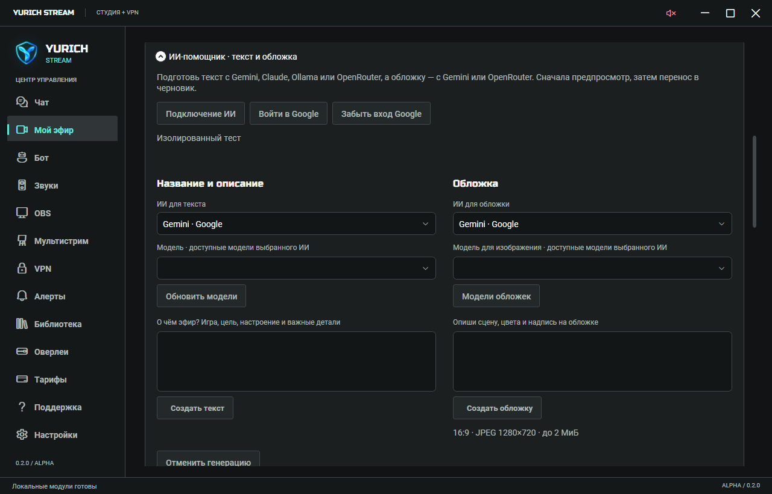This screenshot has width=772, height=494.
Task: Expand the text model selection dropdown
Action: [x=296, y=269]
